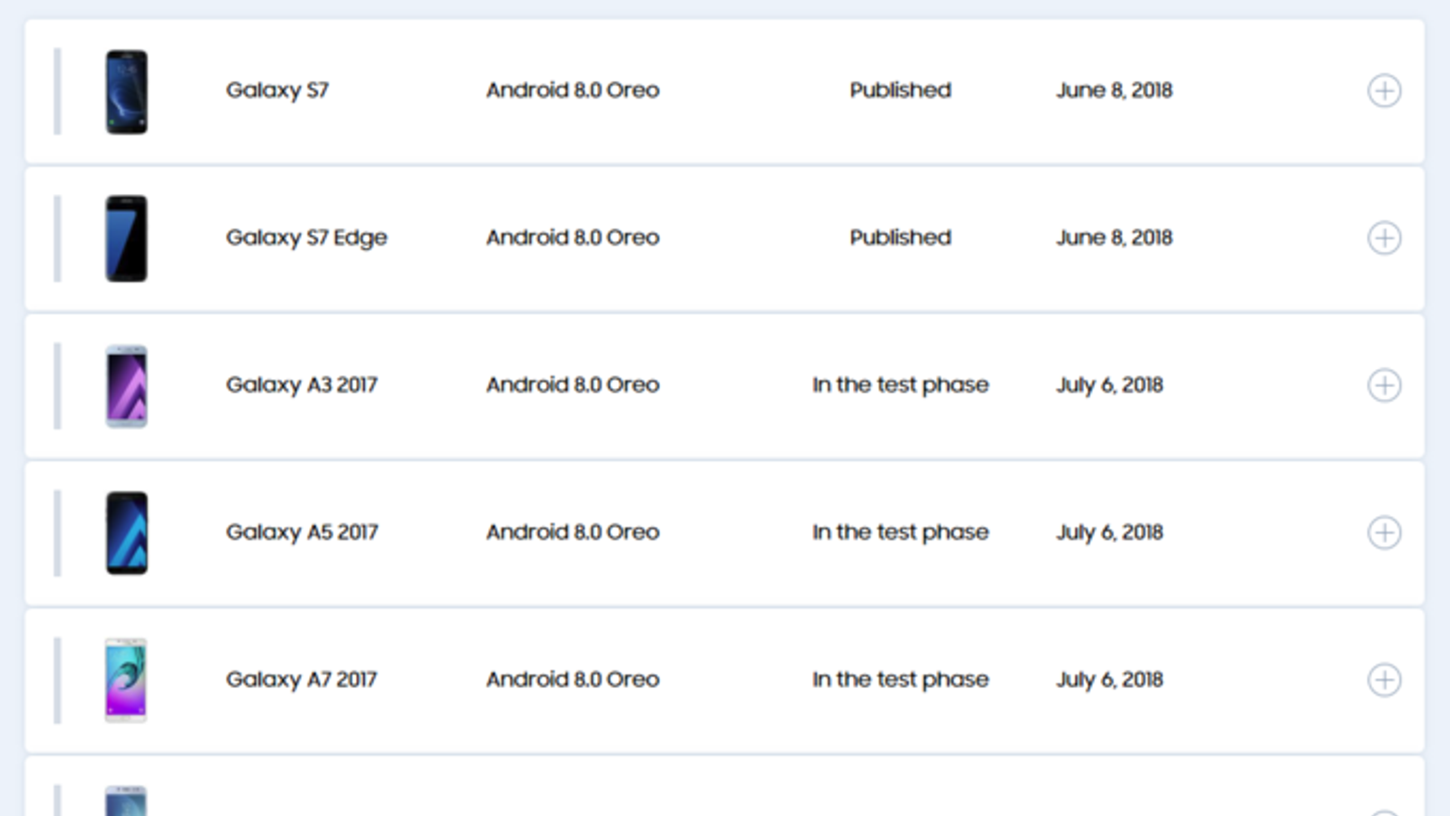Click the Galaxy S7 device name
The image size is (1450, 816).
coord(277,91)
